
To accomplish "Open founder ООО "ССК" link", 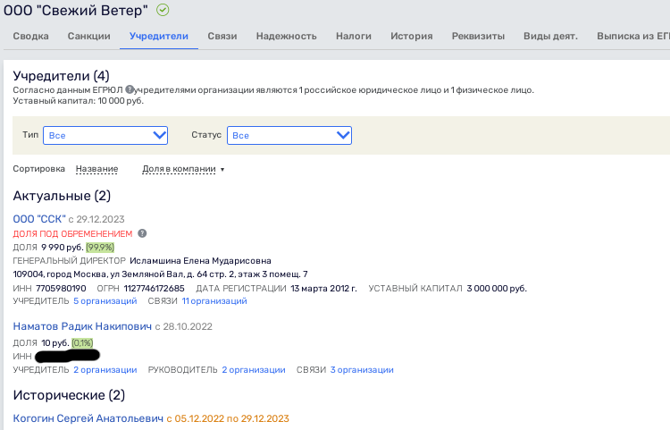I will click(x=39, y=219).
